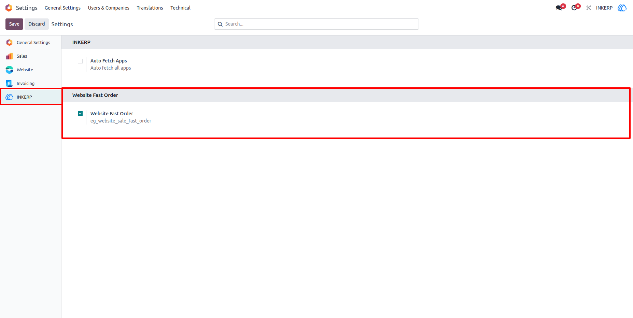Select INKERP in the sidebar

pyautogui.click(x=31, y=97)
